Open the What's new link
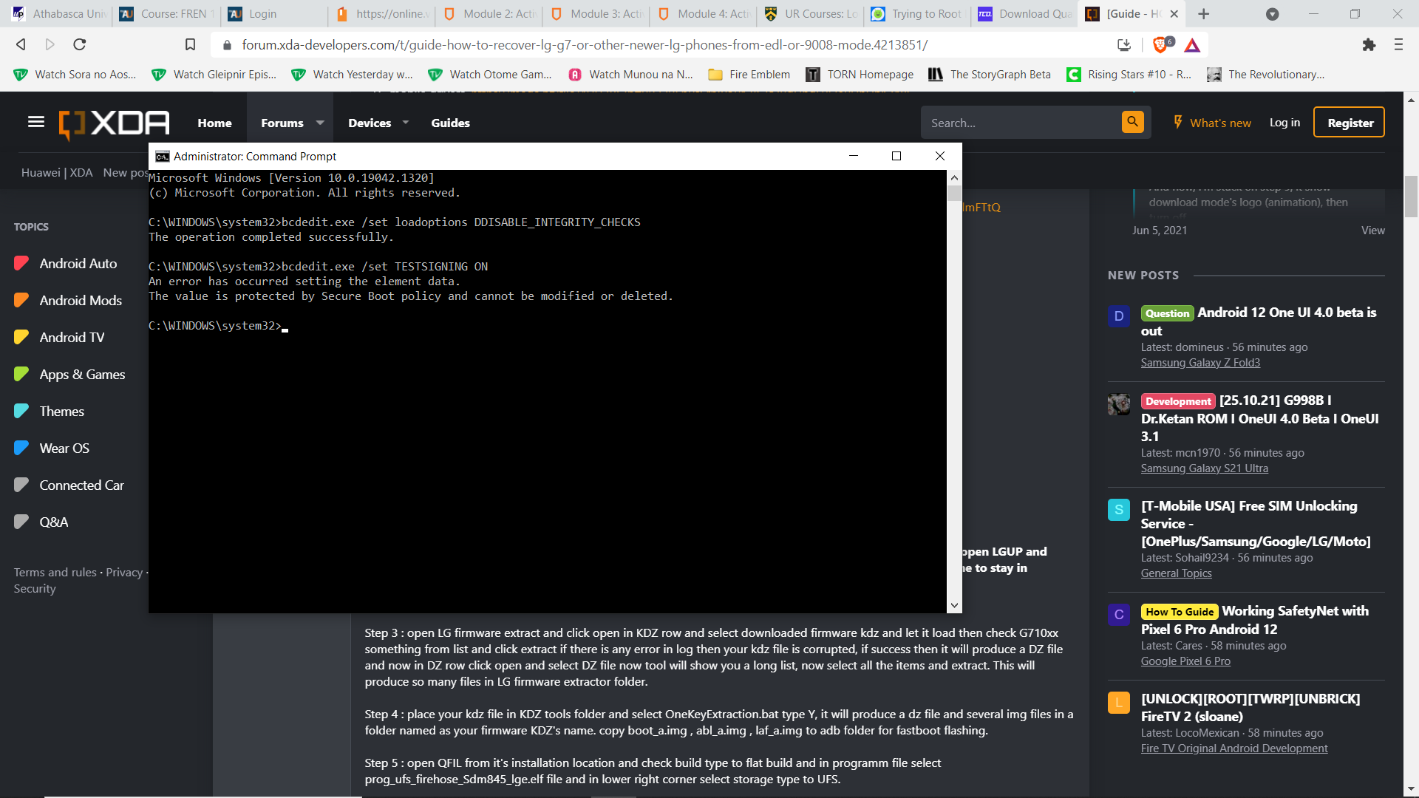The height and width of the screenshot is (798, 1419). tap(1219, 123)
